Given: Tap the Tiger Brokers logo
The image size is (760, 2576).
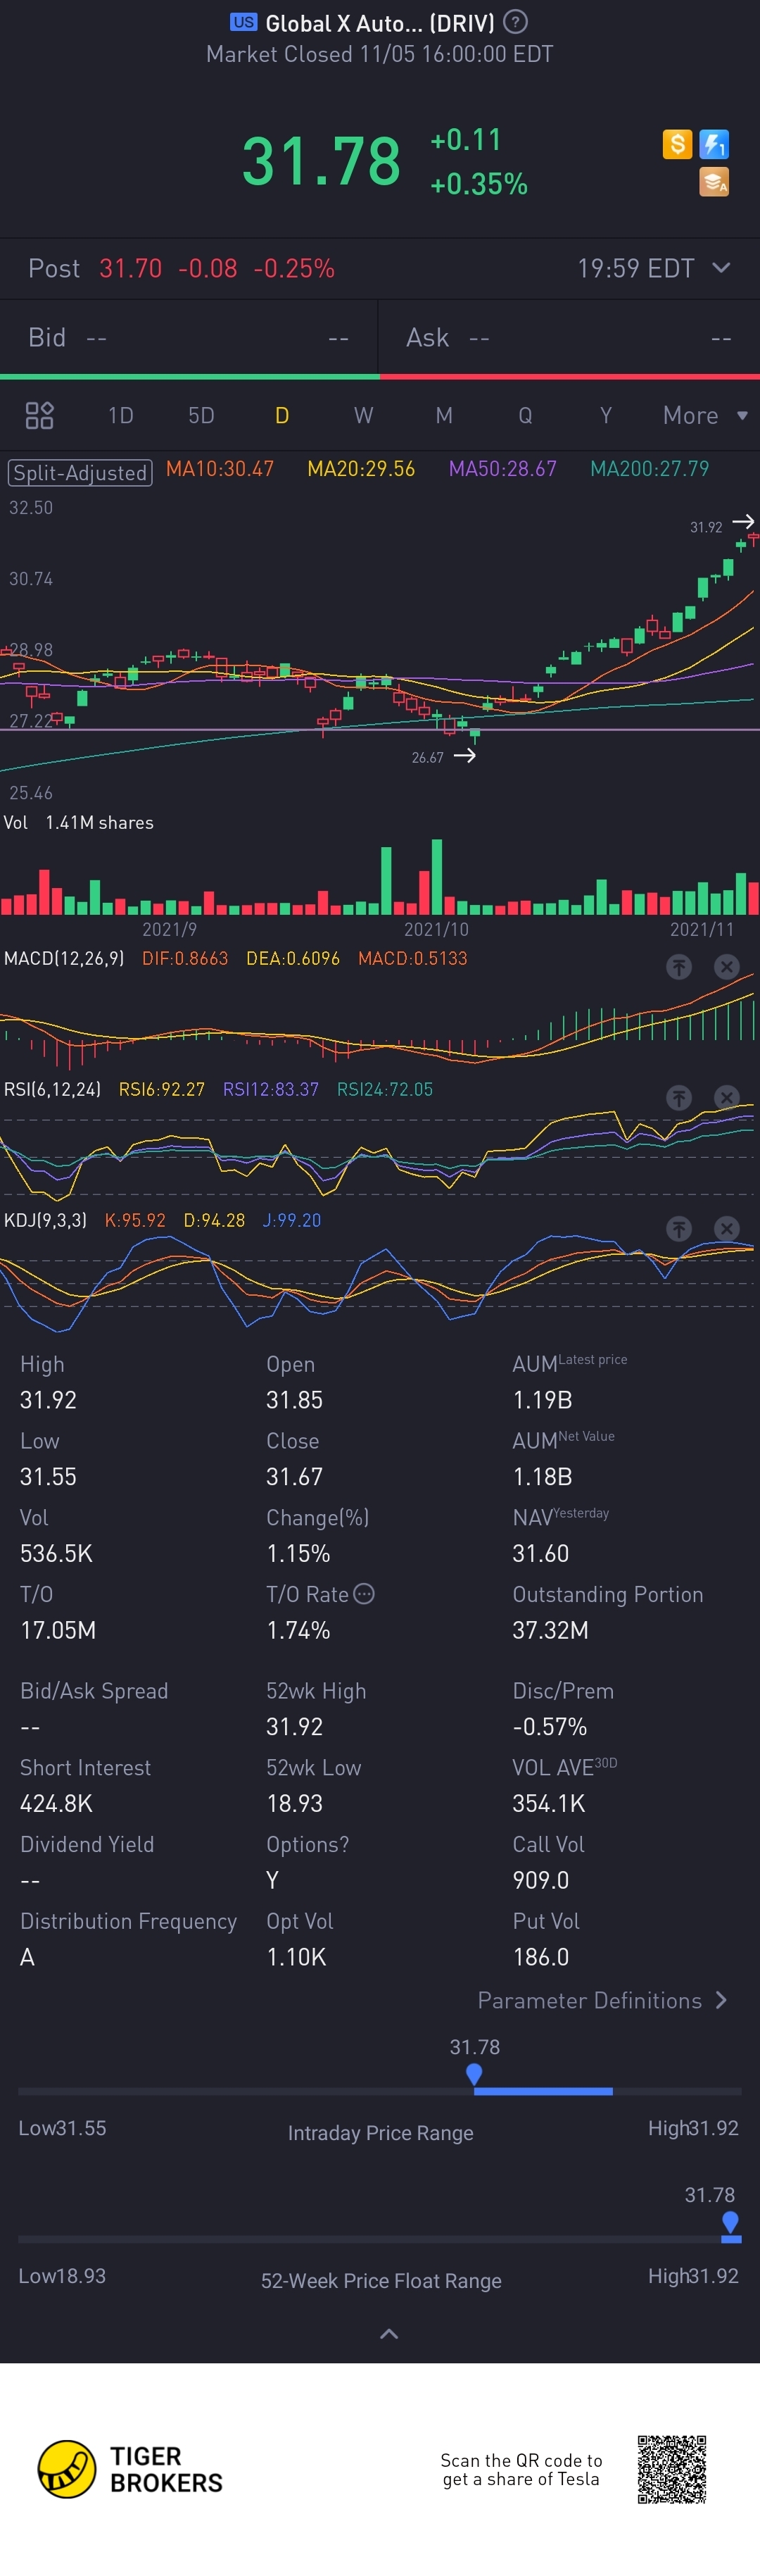Looking at the screenshot, I should coord(129,2469).
